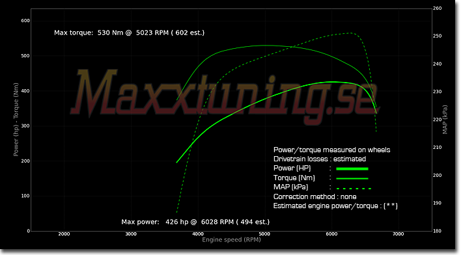Screen dimensions: 461x255
Task: Click the 210 kPa right axis label
Action: point(437,147)
